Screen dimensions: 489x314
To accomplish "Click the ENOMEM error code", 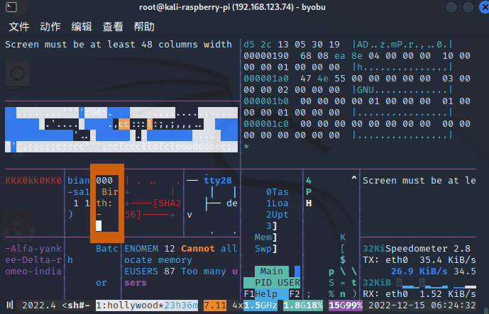I will (141, 249).
